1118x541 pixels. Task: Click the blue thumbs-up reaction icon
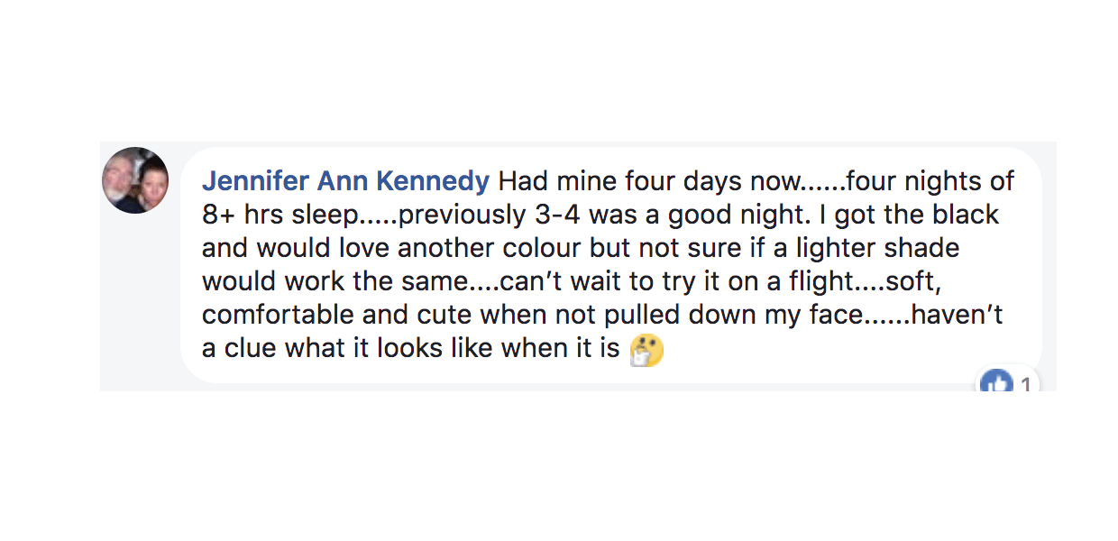point(996,385)
